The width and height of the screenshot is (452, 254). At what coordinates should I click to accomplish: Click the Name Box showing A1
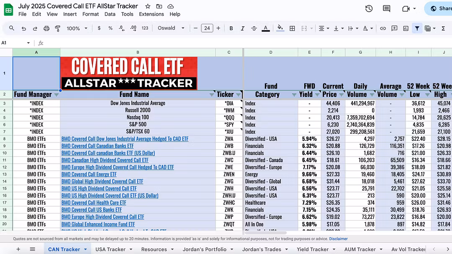click(x=16, y=43)
